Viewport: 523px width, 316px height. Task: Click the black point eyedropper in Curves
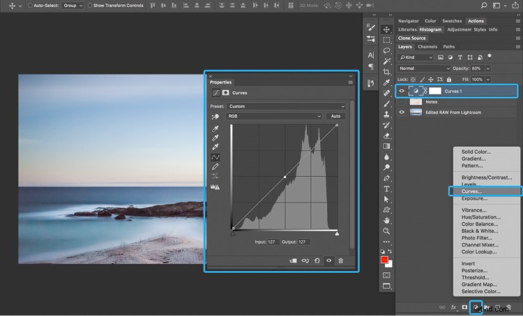[x=215, y=129]
